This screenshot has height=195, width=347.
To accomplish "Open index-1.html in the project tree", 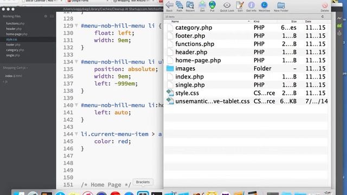I will coord(13,76).
